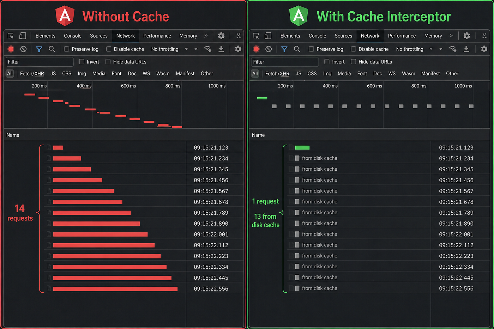Image resolution: width=494 pixels, height=329 pixels.
Task: Open network search magnifier in Without Cache panel
Action: click(x=52, y=49)
